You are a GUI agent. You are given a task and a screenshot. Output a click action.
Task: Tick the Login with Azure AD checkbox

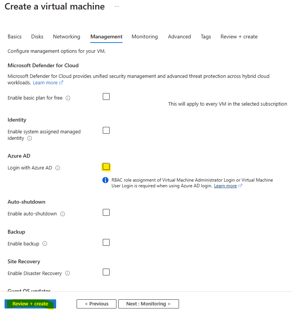[106, 167]
